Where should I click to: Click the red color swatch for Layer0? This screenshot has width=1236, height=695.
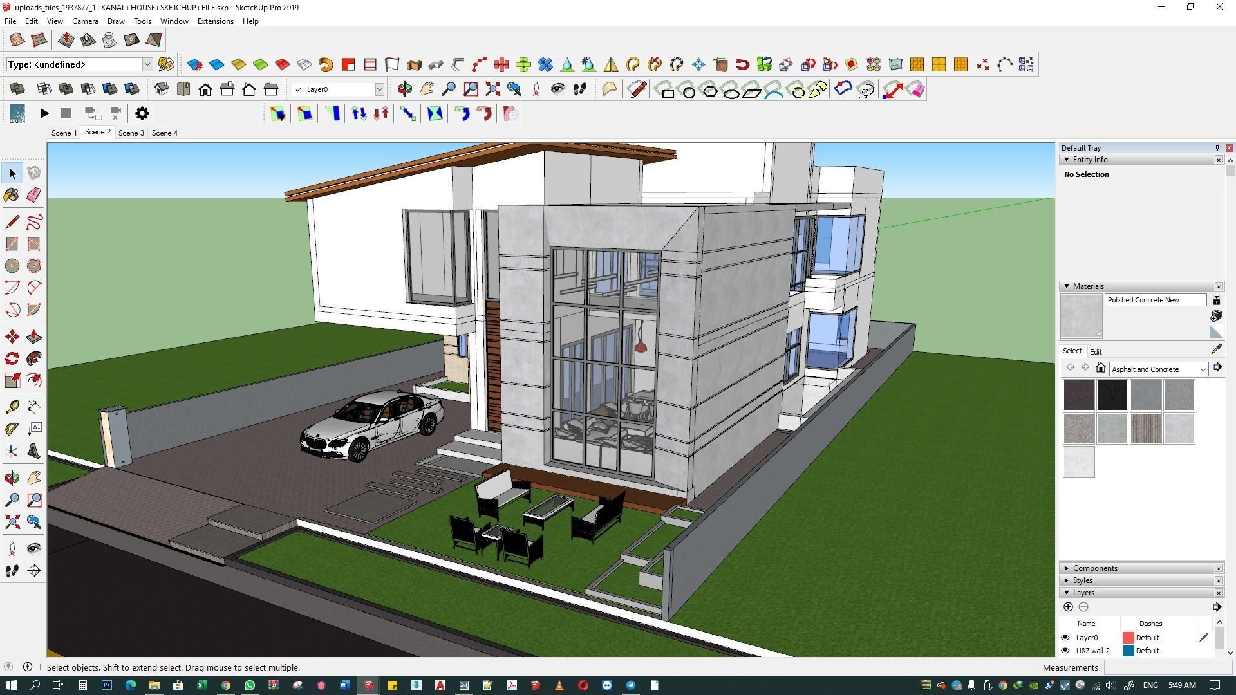coord(1128,638)
